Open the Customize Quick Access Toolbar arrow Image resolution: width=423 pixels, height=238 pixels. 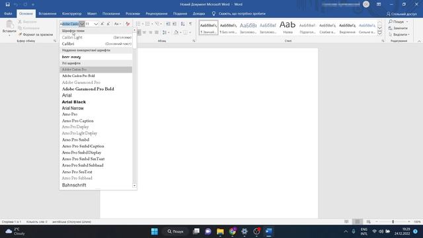point(33,5)
